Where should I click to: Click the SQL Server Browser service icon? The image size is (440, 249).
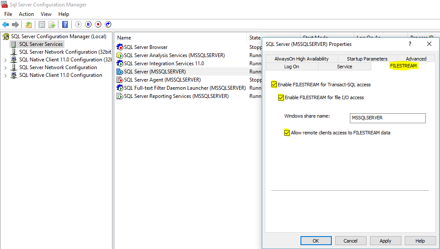click(x=120, y=47)
